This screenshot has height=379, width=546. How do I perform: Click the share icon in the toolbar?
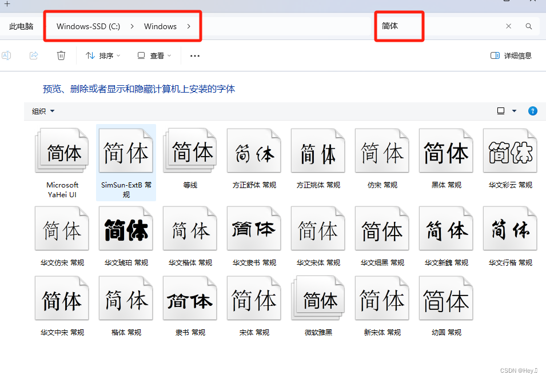(x=33, y=55)
